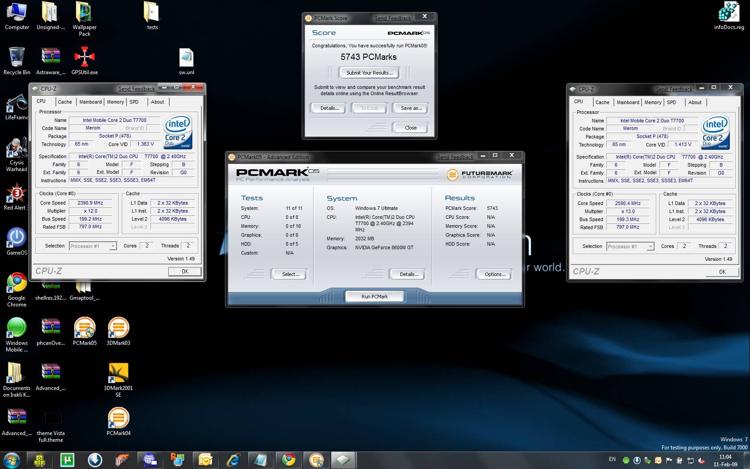Open the Recycle Bin
Screen dimensions: 750x469
(17, 61)
